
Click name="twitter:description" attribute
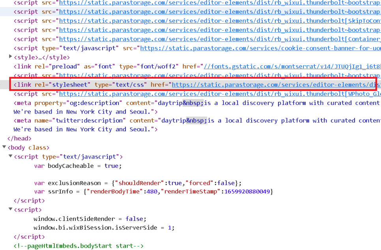[x=80, y=121]
